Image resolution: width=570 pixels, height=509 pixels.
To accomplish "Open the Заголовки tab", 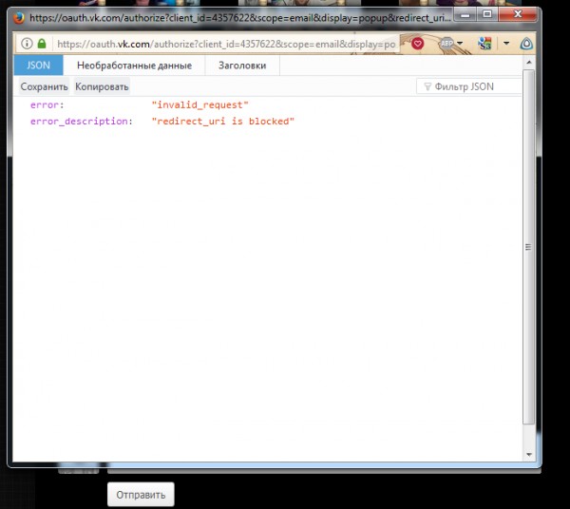I will pyautogui.click(x=242, y=66).
